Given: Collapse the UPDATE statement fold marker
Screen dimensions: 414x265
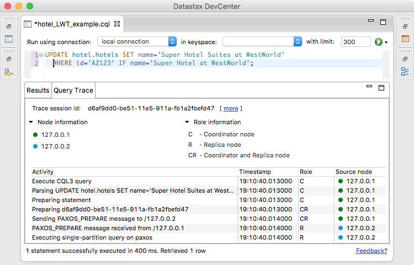Looking at the screenshot, I should (41, 55).
